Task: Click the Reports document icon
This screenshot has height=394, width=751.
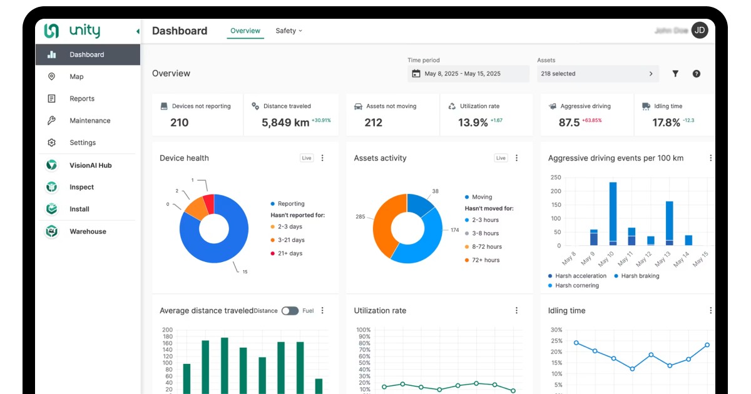Action: [x=51, y=98]
